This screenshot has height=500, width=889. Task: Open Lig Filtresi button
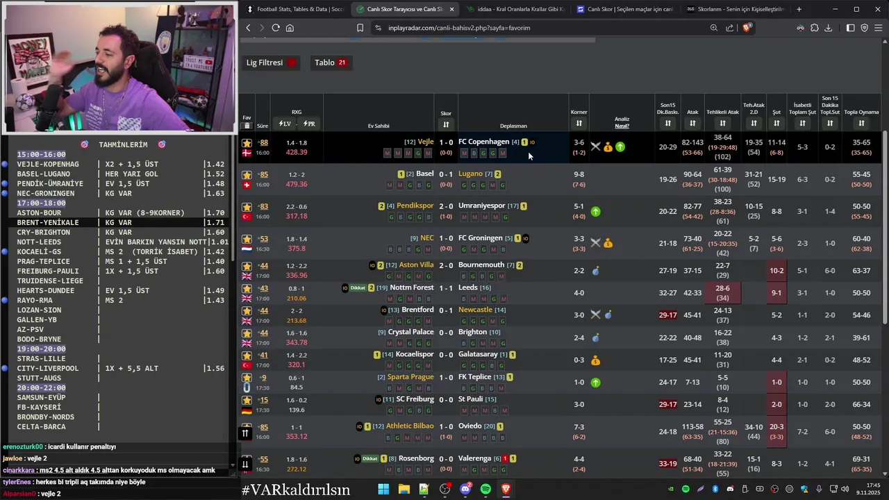point(272,62)
